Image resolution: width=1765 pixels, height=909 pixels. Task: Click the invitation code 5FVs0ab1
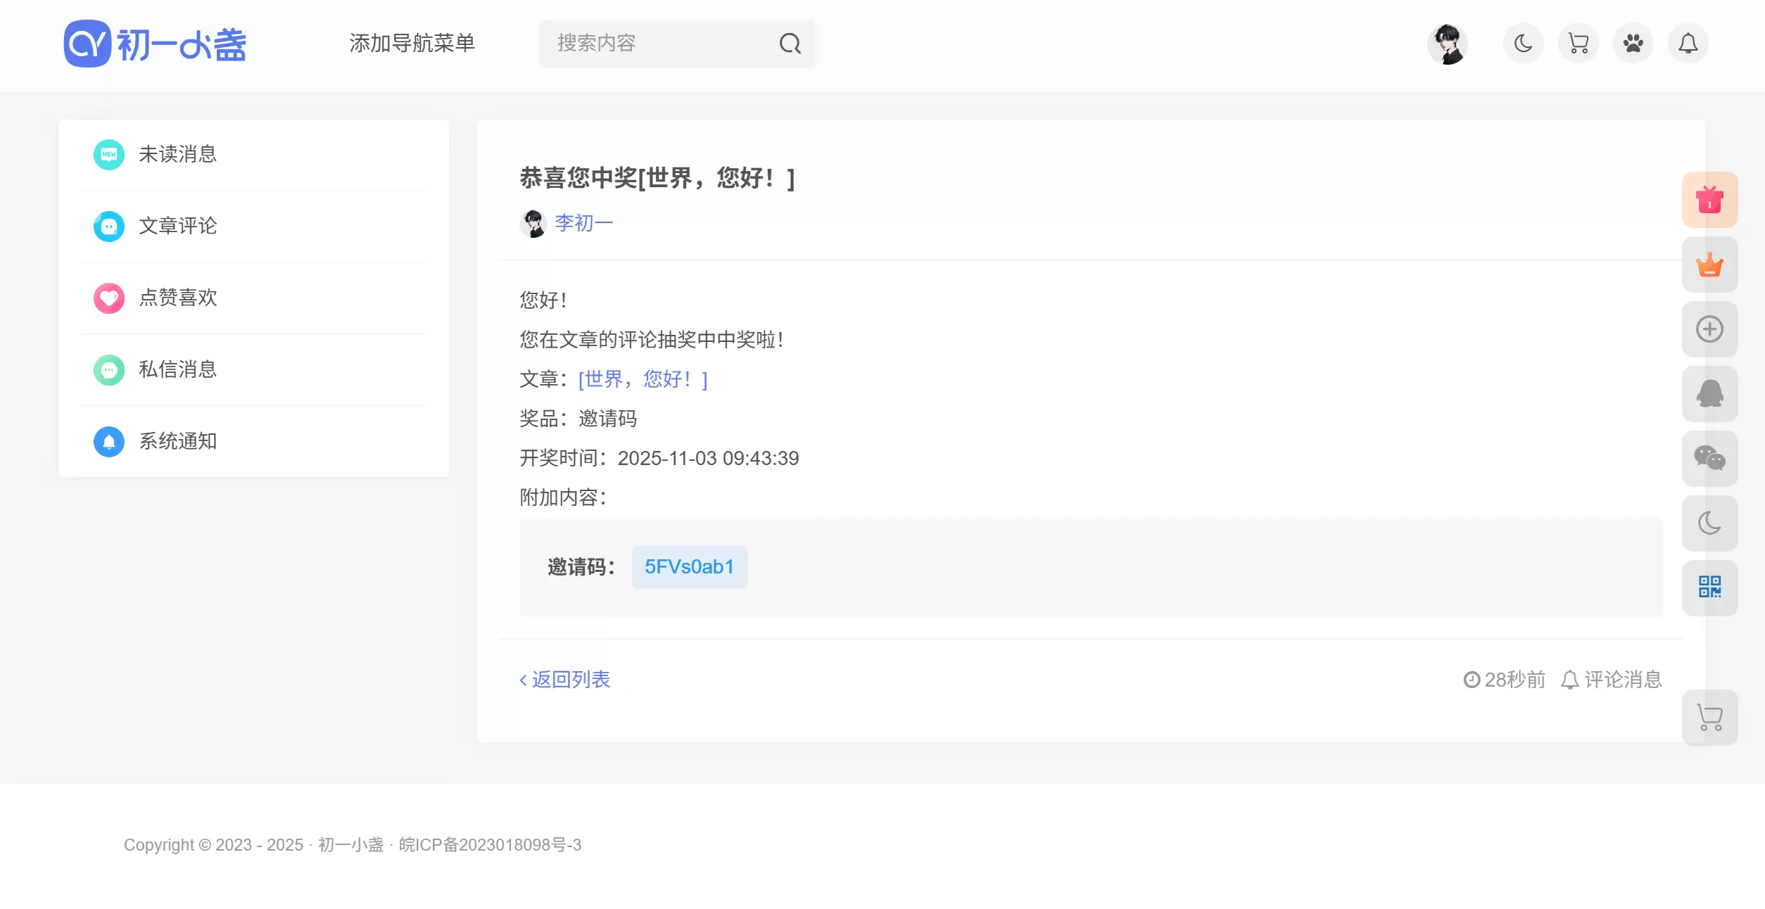689,567
